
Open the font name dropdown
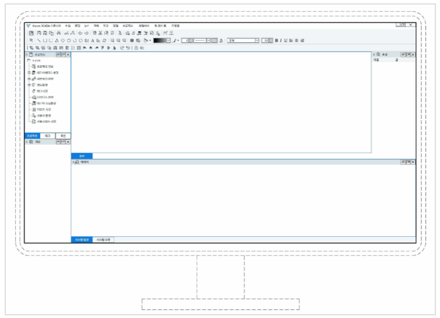click(257, 40)
